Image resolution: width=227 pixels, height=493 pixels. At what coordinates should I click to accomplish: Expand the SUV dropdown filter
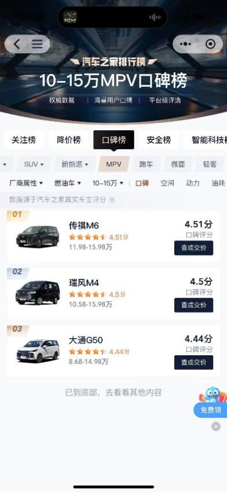[34, 164]
